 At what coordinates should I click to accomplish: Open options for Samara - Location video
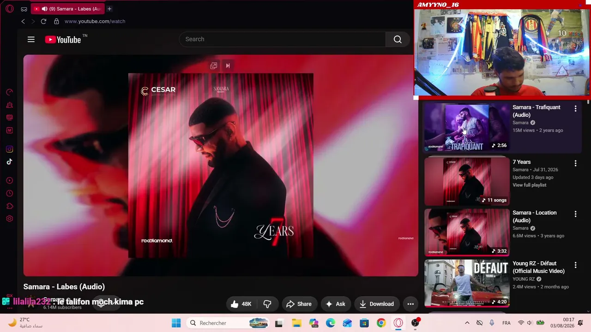click(575, 214)
